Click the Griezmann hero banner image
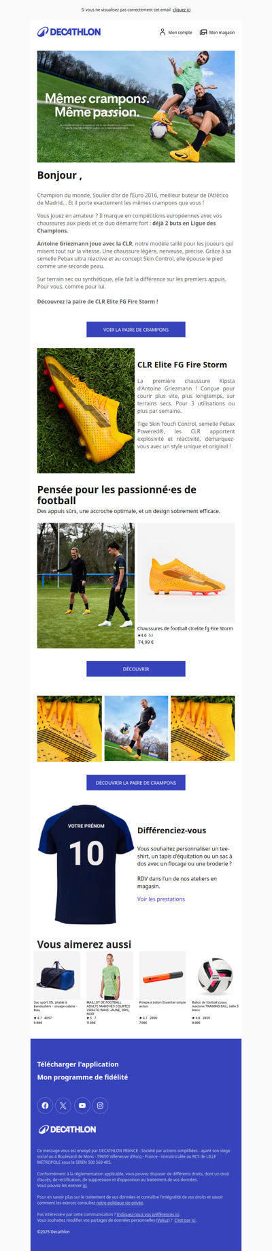The width and height of the screenshot is (272, 1251). pyautogui.click(x=136, y=106)
